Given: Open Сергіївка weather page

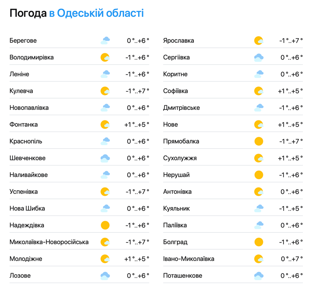Looking at the screenshot, I should (176, 58).
